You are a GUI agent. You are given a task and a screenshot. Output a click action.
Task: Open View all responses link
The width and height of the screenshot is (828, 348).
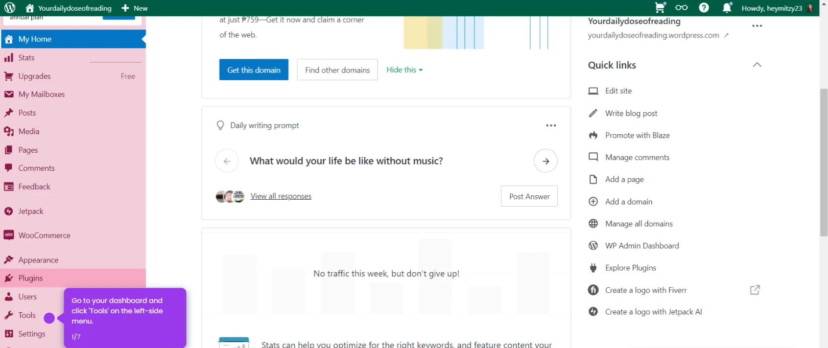[281, 196]
